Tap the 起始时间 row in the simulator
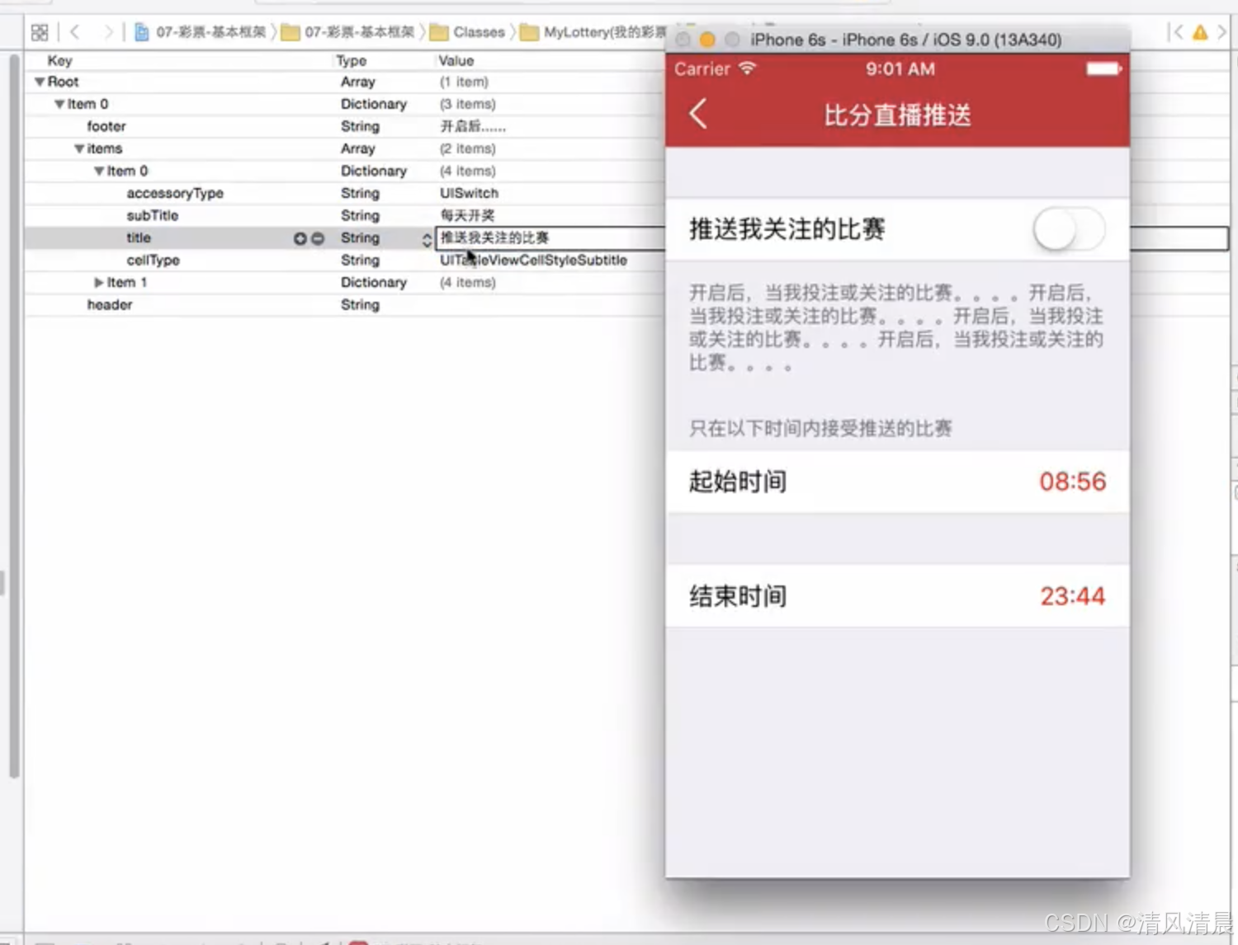Screen dimensions: 1238x945 point(897,482)
